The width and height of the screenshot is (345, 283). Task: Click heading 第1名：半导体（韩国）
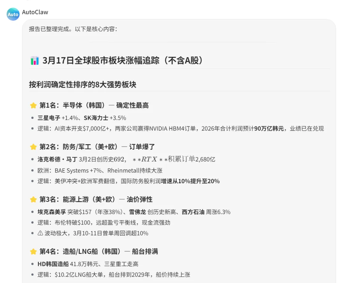94,105
